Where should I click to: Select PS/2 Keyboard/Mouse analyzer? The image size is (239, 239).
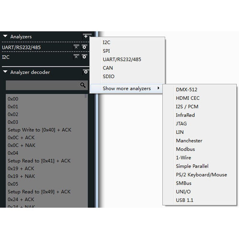click(x=201, y=175)
